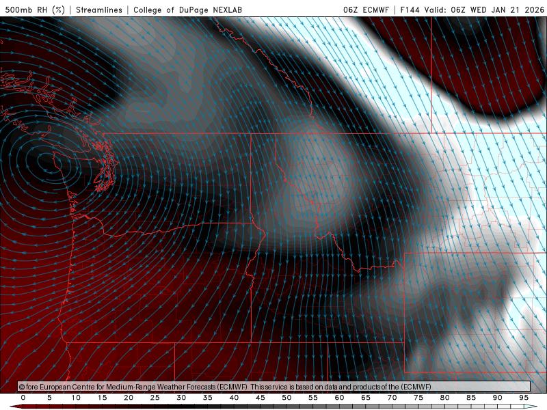Select the "55" color scale label
Viewport: 547px width, 410px height.
(x=313, y=398)
